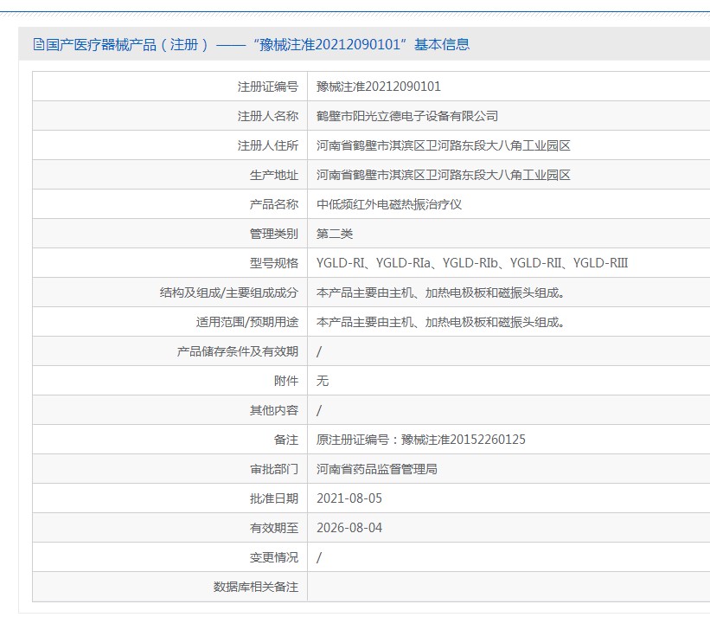Select company name 鹤壁市阳光立德电子设备有限公司
Viewport: 710px width, 617px height.
407,116
